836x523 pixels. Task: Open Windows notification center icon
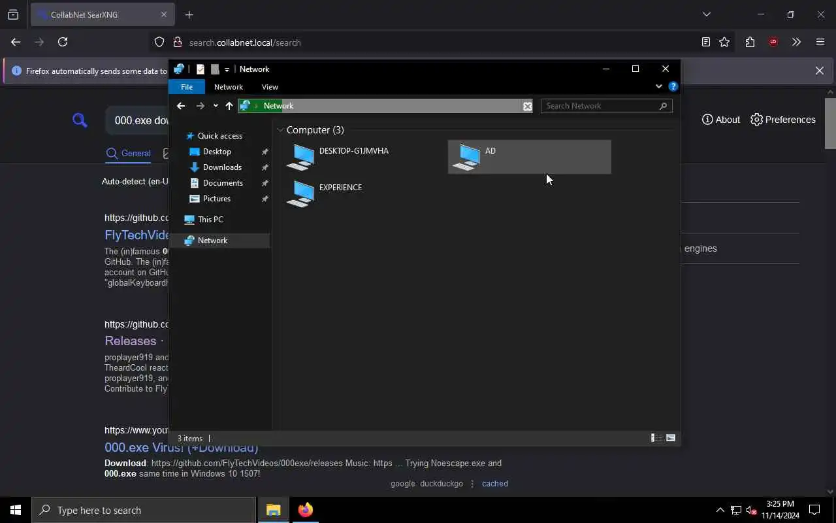tap(814, 510)
